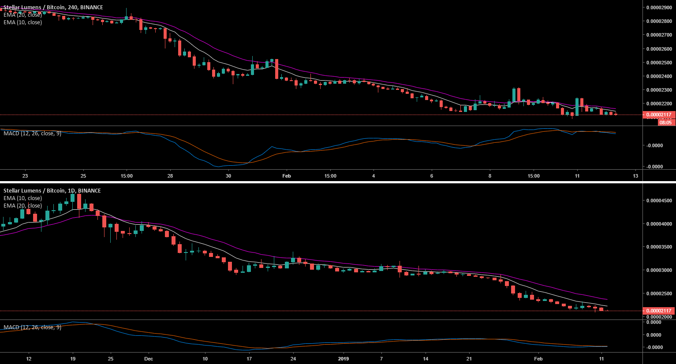Click the Stellar Lumens / Bitcoin 1D chart title
The height and width of the screenshot is (364, 676).
(x=52, y=191)
